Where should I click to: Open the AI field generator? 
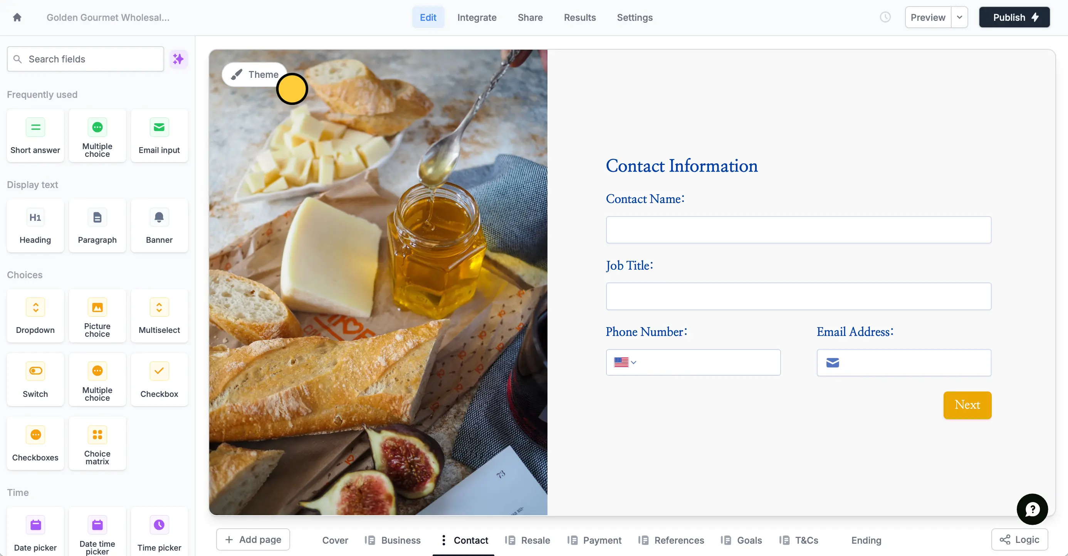(x=178, y=59)
